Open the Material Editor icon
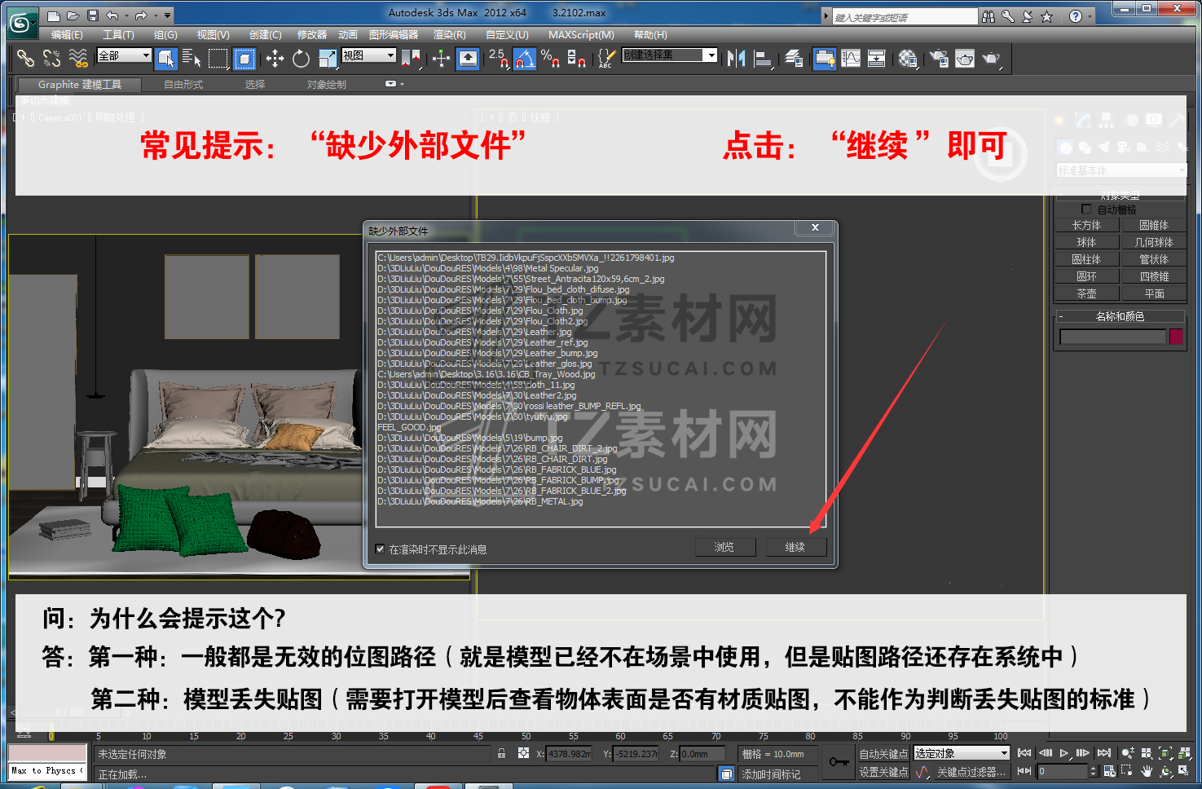 [908, 58]
